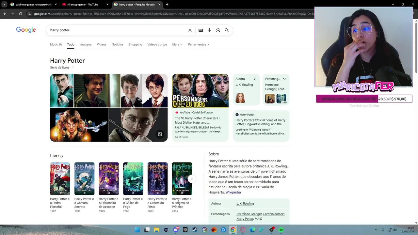Open the volume control in the system tray
Image resolution: width=418 pixels, height=235 pixels.
pyautogui.click(x=395, y=230)
